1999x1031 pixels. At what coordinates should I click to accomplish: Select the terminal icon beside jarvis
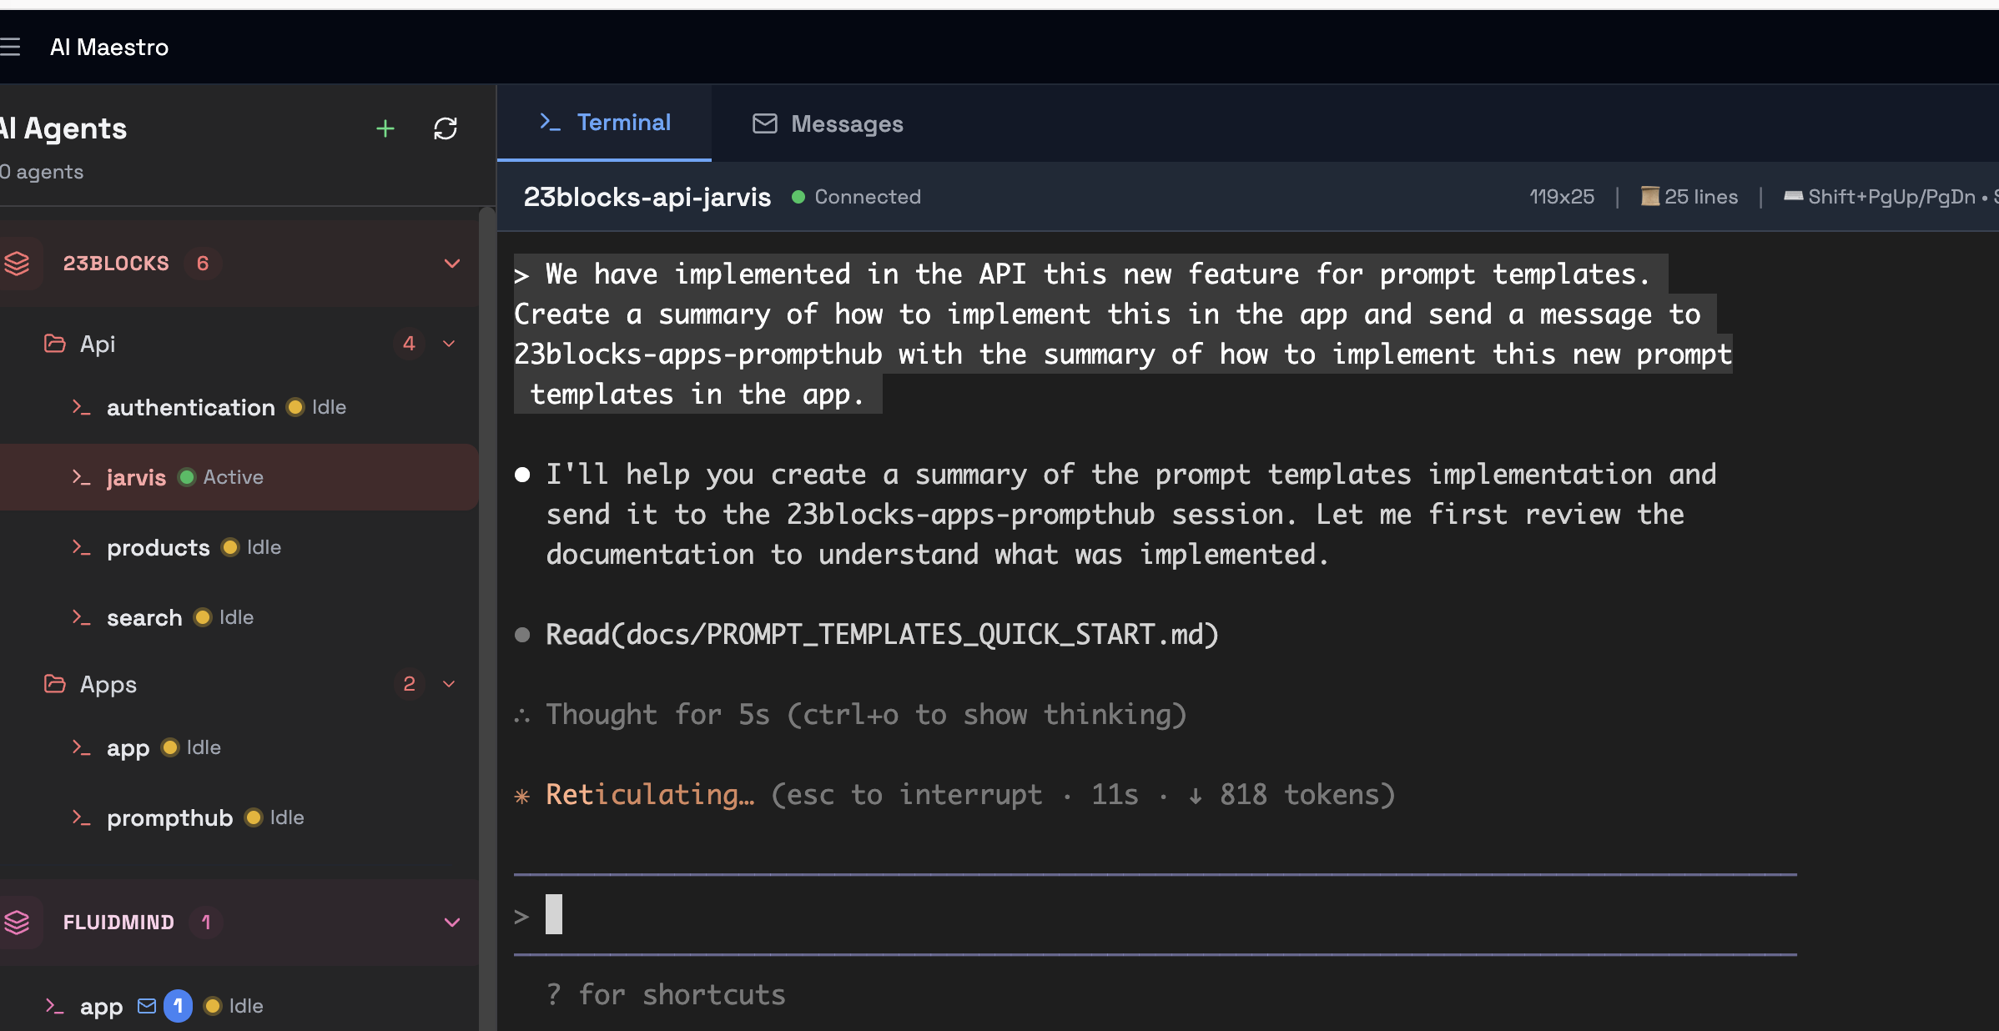[x=82, y=477]
